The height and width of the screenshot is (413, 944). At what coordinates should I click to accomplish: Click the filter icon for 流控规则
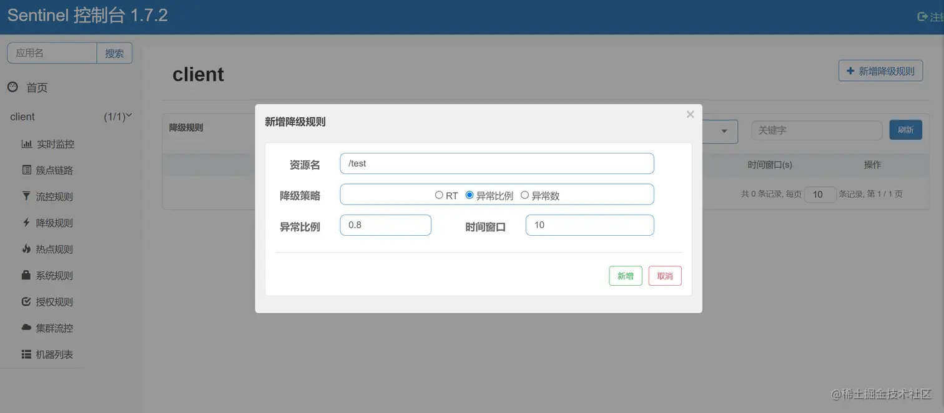(x=26, y=197)
